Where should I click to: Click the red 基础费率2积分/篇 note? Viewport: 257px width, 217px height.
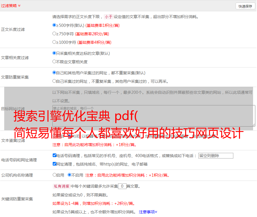[92, 34]
